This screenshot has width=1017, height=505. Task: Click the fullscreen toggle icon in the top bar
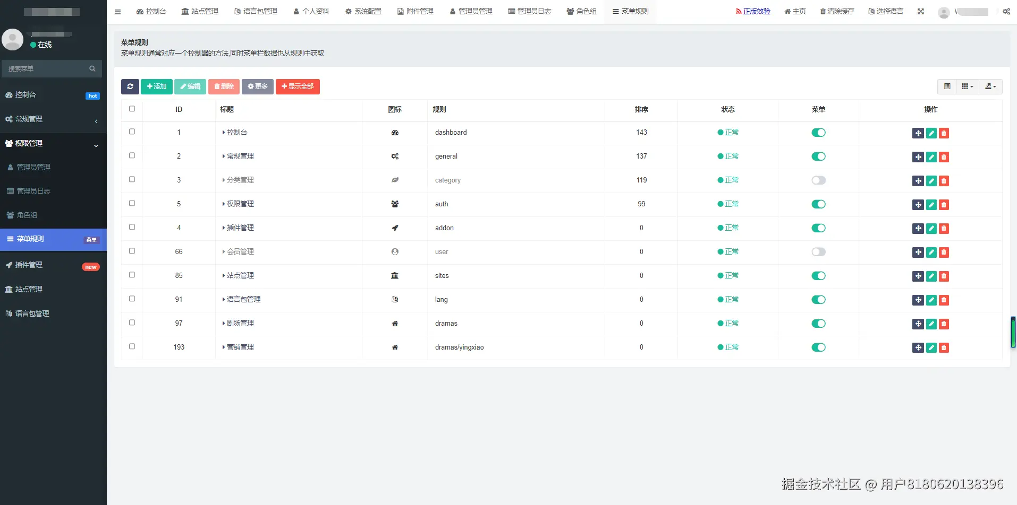coord(921,12)
